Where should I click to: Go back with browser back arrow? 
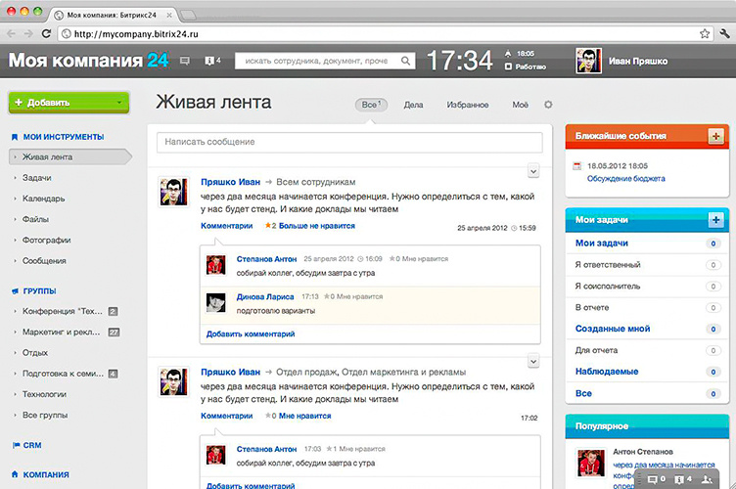click(12, 34)
